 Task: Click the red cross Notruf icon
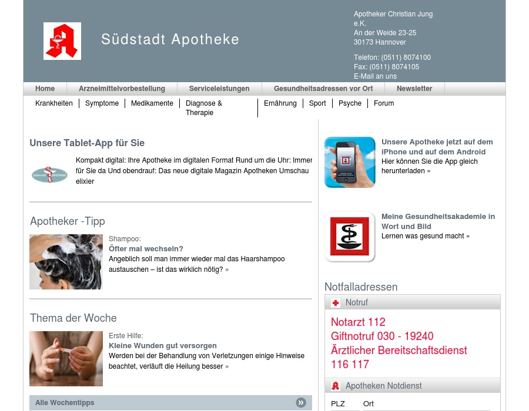[x=336, y=303]
